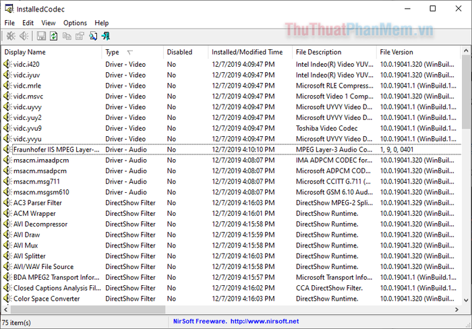Sort by Disabled column header
Viewport: 472px width, 329px height.
186,52
